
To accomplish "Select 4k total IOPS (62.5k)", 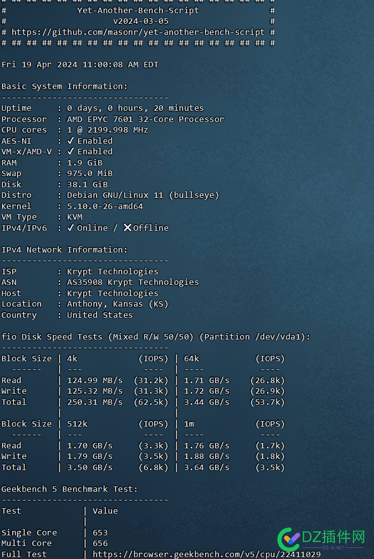I will [151, 402].
